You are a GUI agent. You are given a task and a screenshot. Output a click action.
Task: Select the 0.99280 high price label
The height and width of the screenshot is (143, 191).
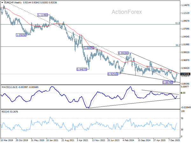click(x=123, y=53)
